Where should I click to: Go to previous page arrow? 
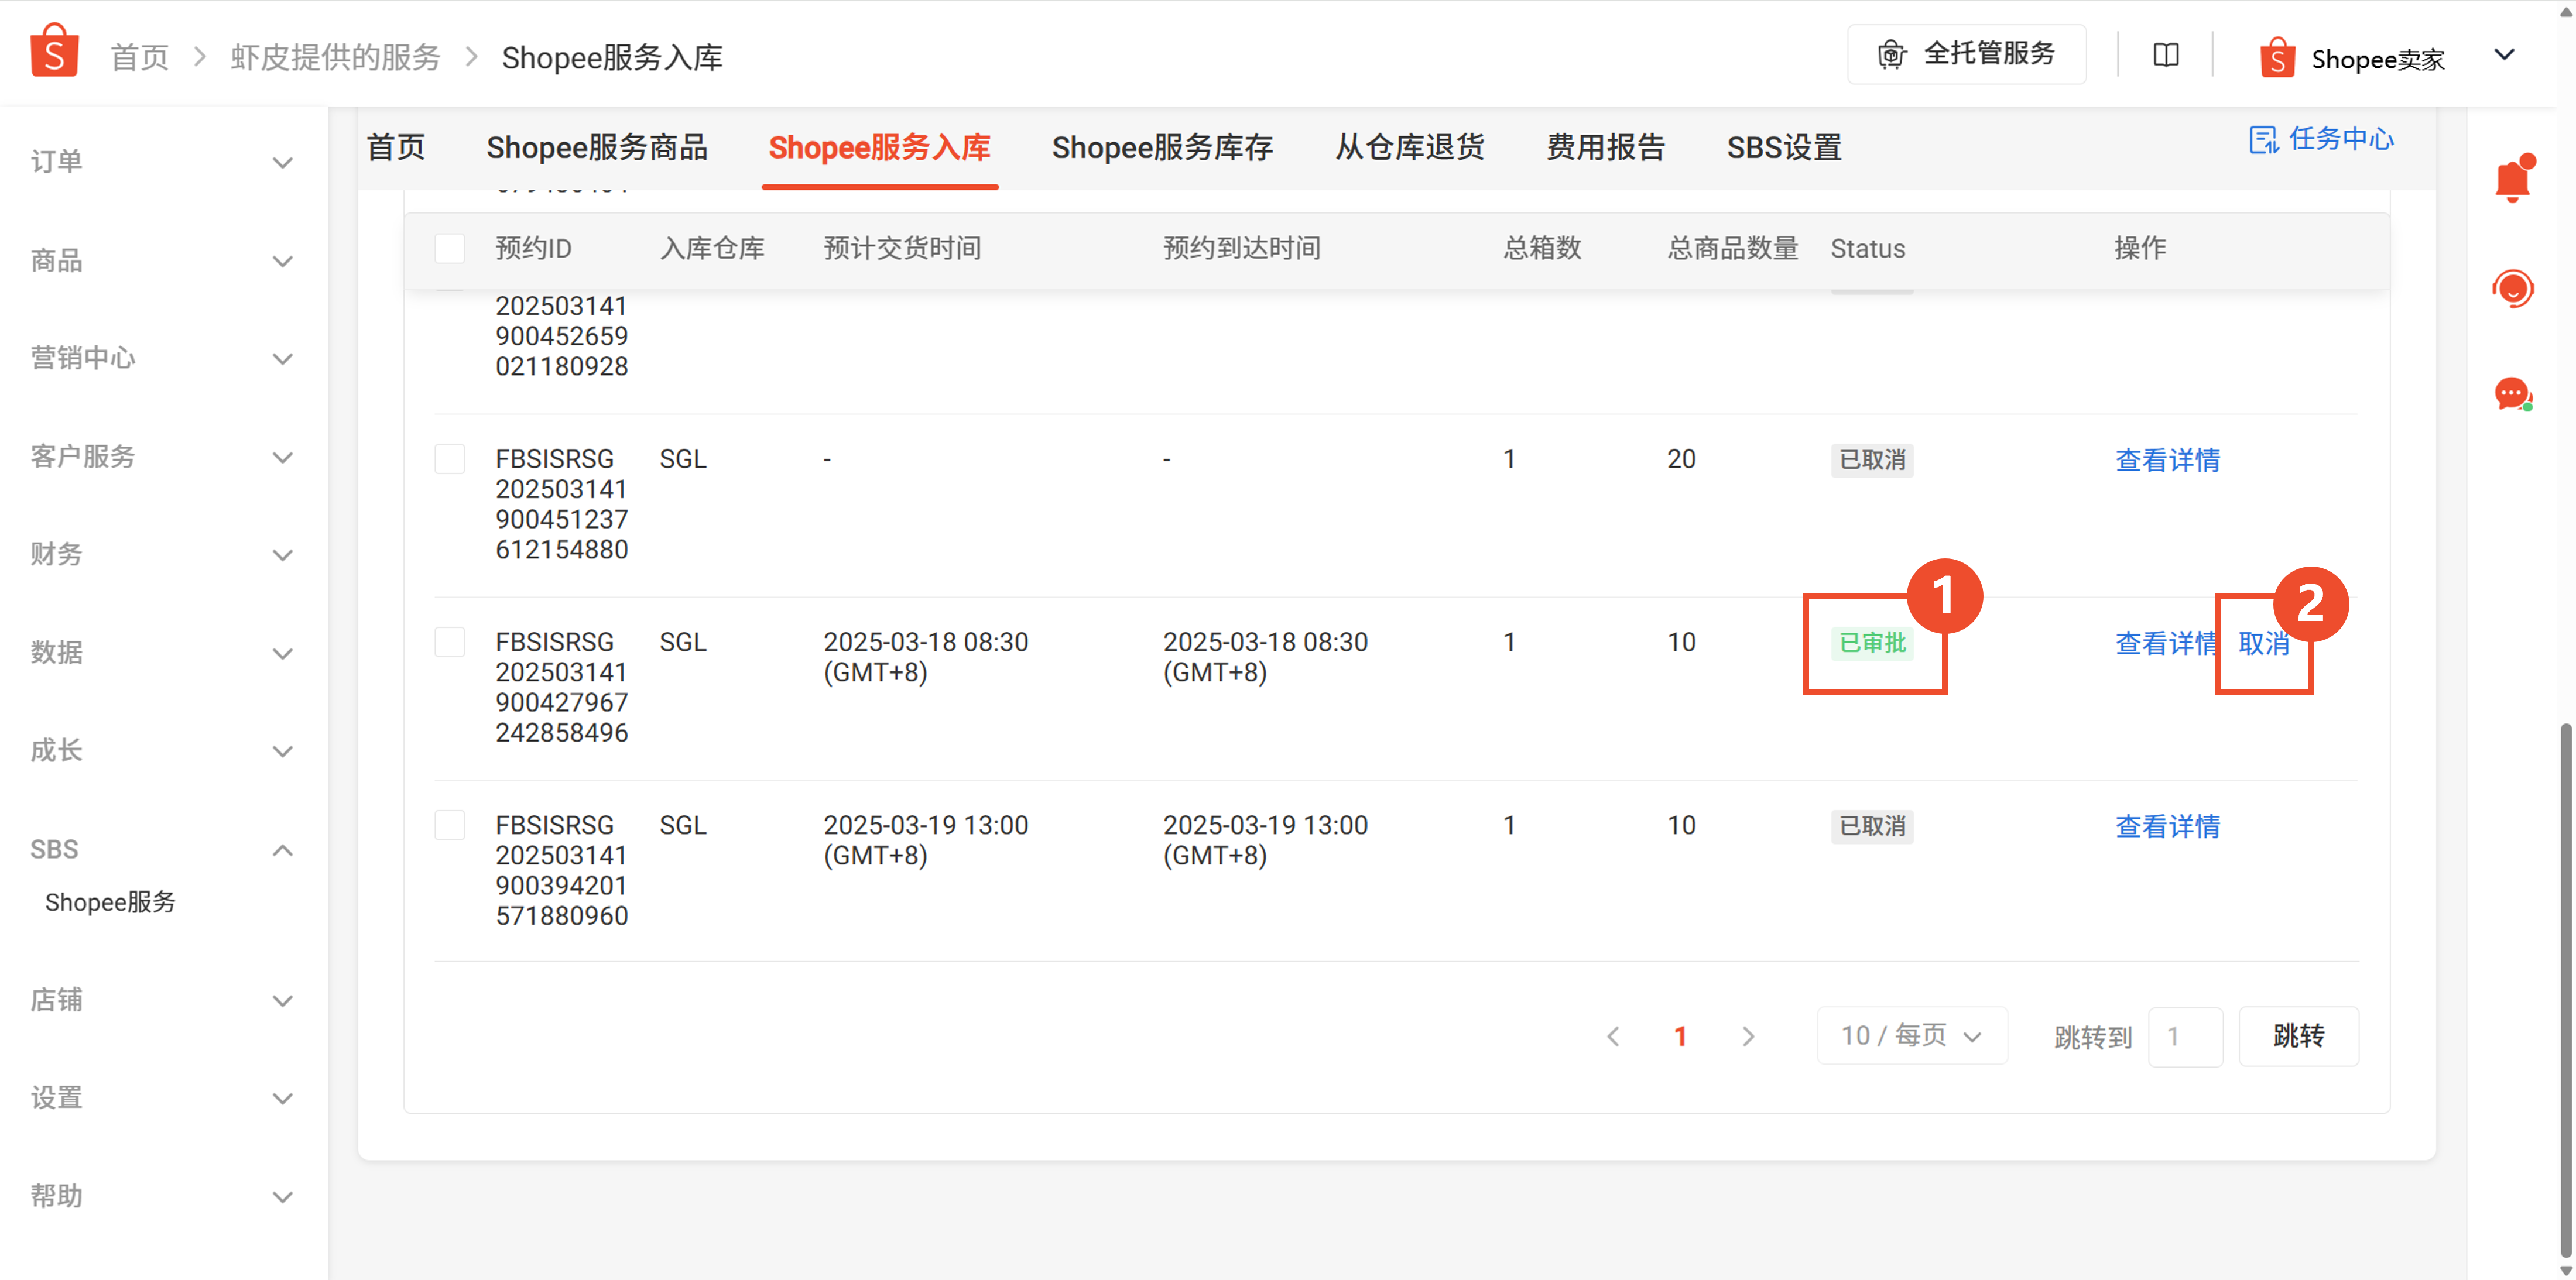point(1613,1036)
